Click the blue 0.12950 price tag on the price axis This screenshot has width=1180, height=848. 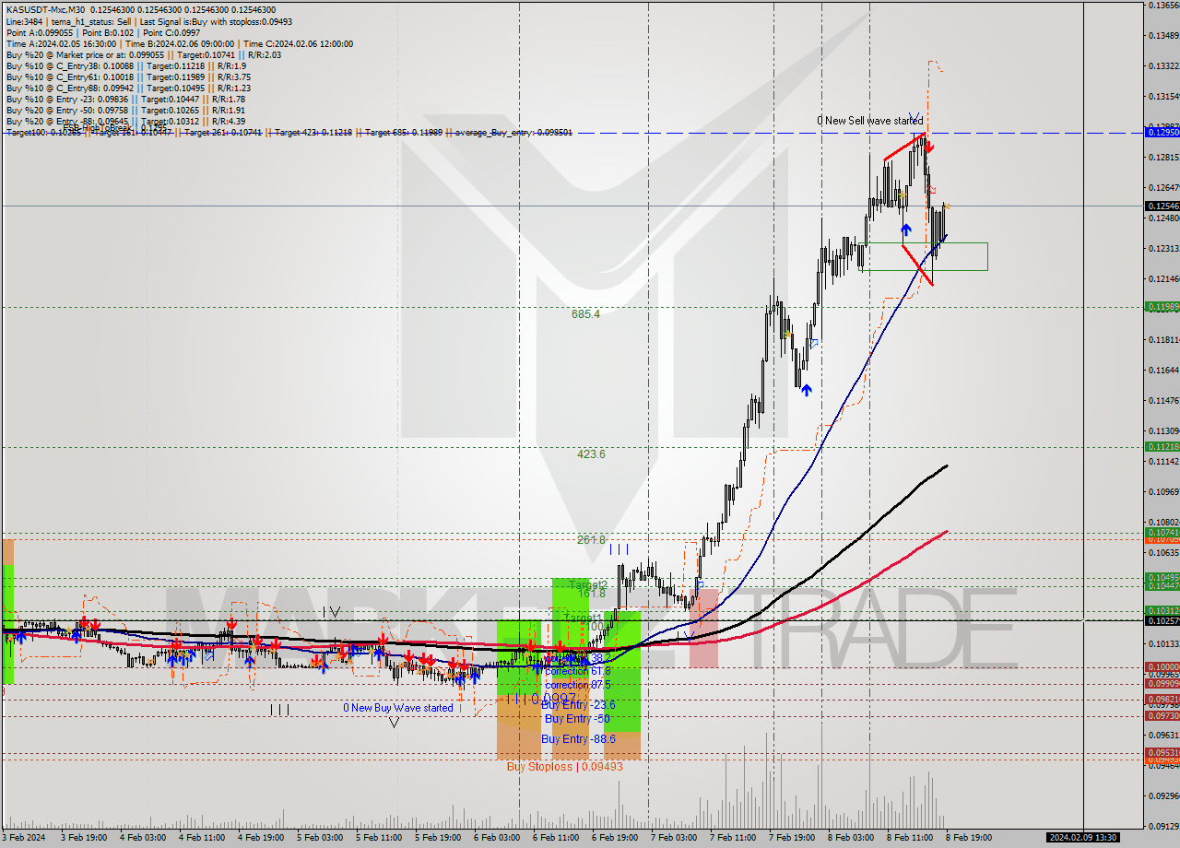point(1161,133)
